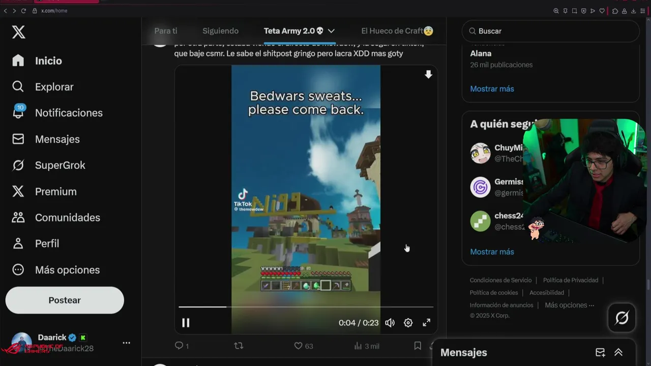Open the Inicio home icon

pyautogui.click(x=18, y=60)
